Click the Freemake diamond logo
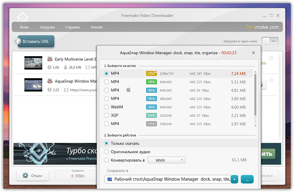The width and height of the screenshot is (294, 192). pyautogui.click(x=22, y=18)
